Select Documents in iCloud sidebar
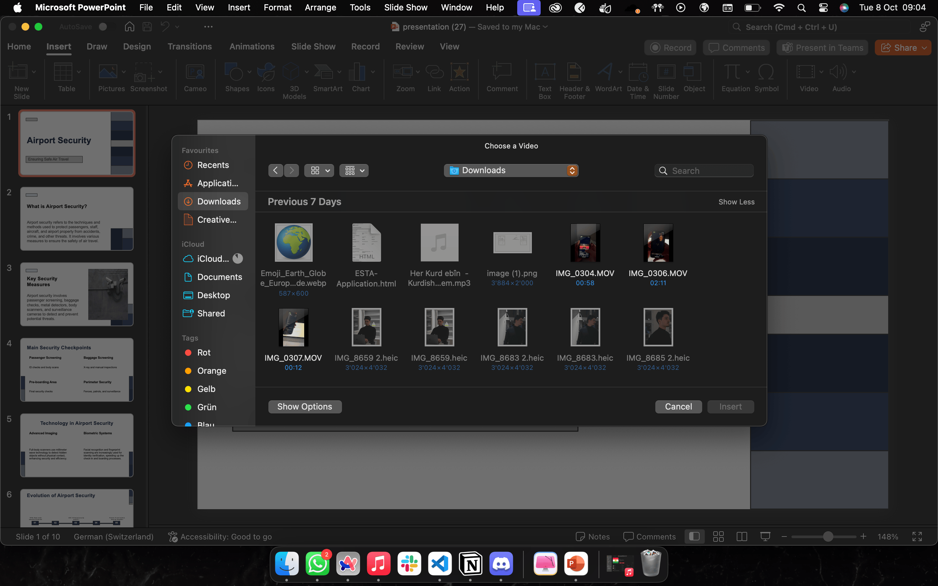Image resolution: width=938 pixels, height=586 pixels. click(212, 277)
